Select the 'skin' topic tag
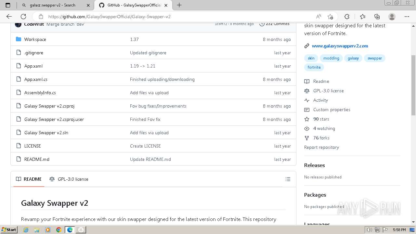Viewport: 416px width, 234px height. (x=311, y=58)
